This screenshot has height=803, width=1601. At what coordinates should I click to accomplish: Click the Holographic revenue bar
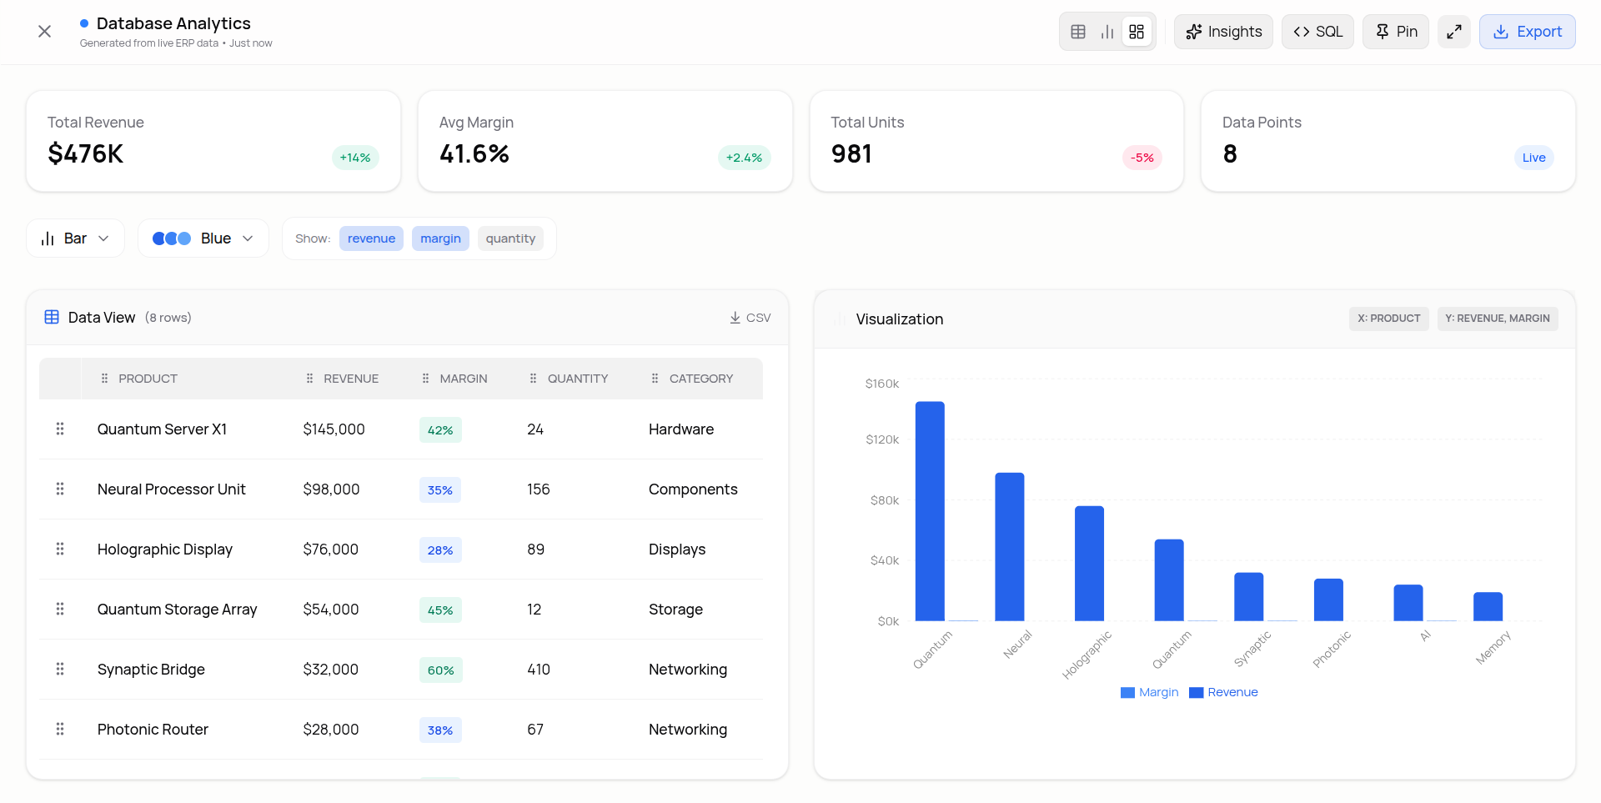coord(1089,564)
